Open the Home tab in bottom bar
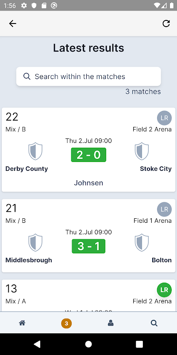This screenshot has height=355, width=177. [22, 323]
